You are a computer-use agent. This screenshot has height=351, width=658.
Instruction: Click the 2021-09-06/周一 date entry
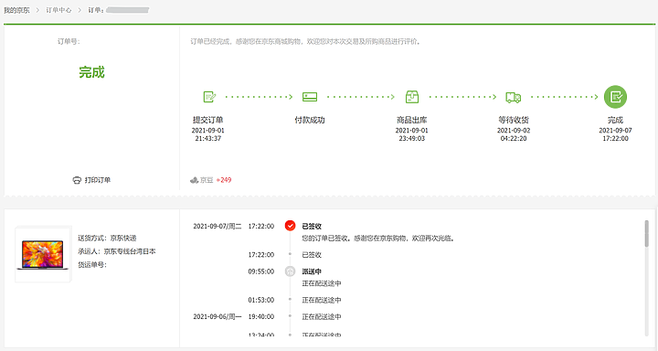point(218,317)
